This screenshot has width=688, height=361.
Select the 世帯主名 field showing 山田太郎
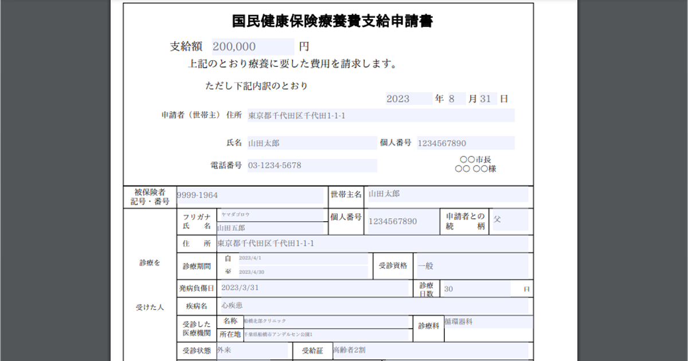point(447,194)
